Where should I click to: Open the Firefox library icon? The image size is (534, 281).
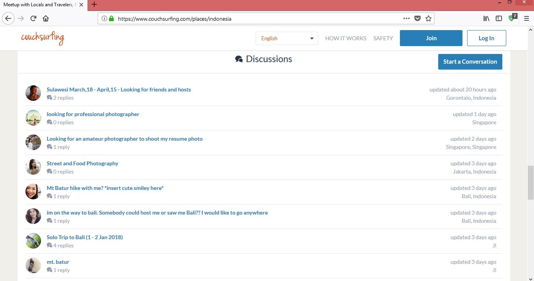point(486,18)
